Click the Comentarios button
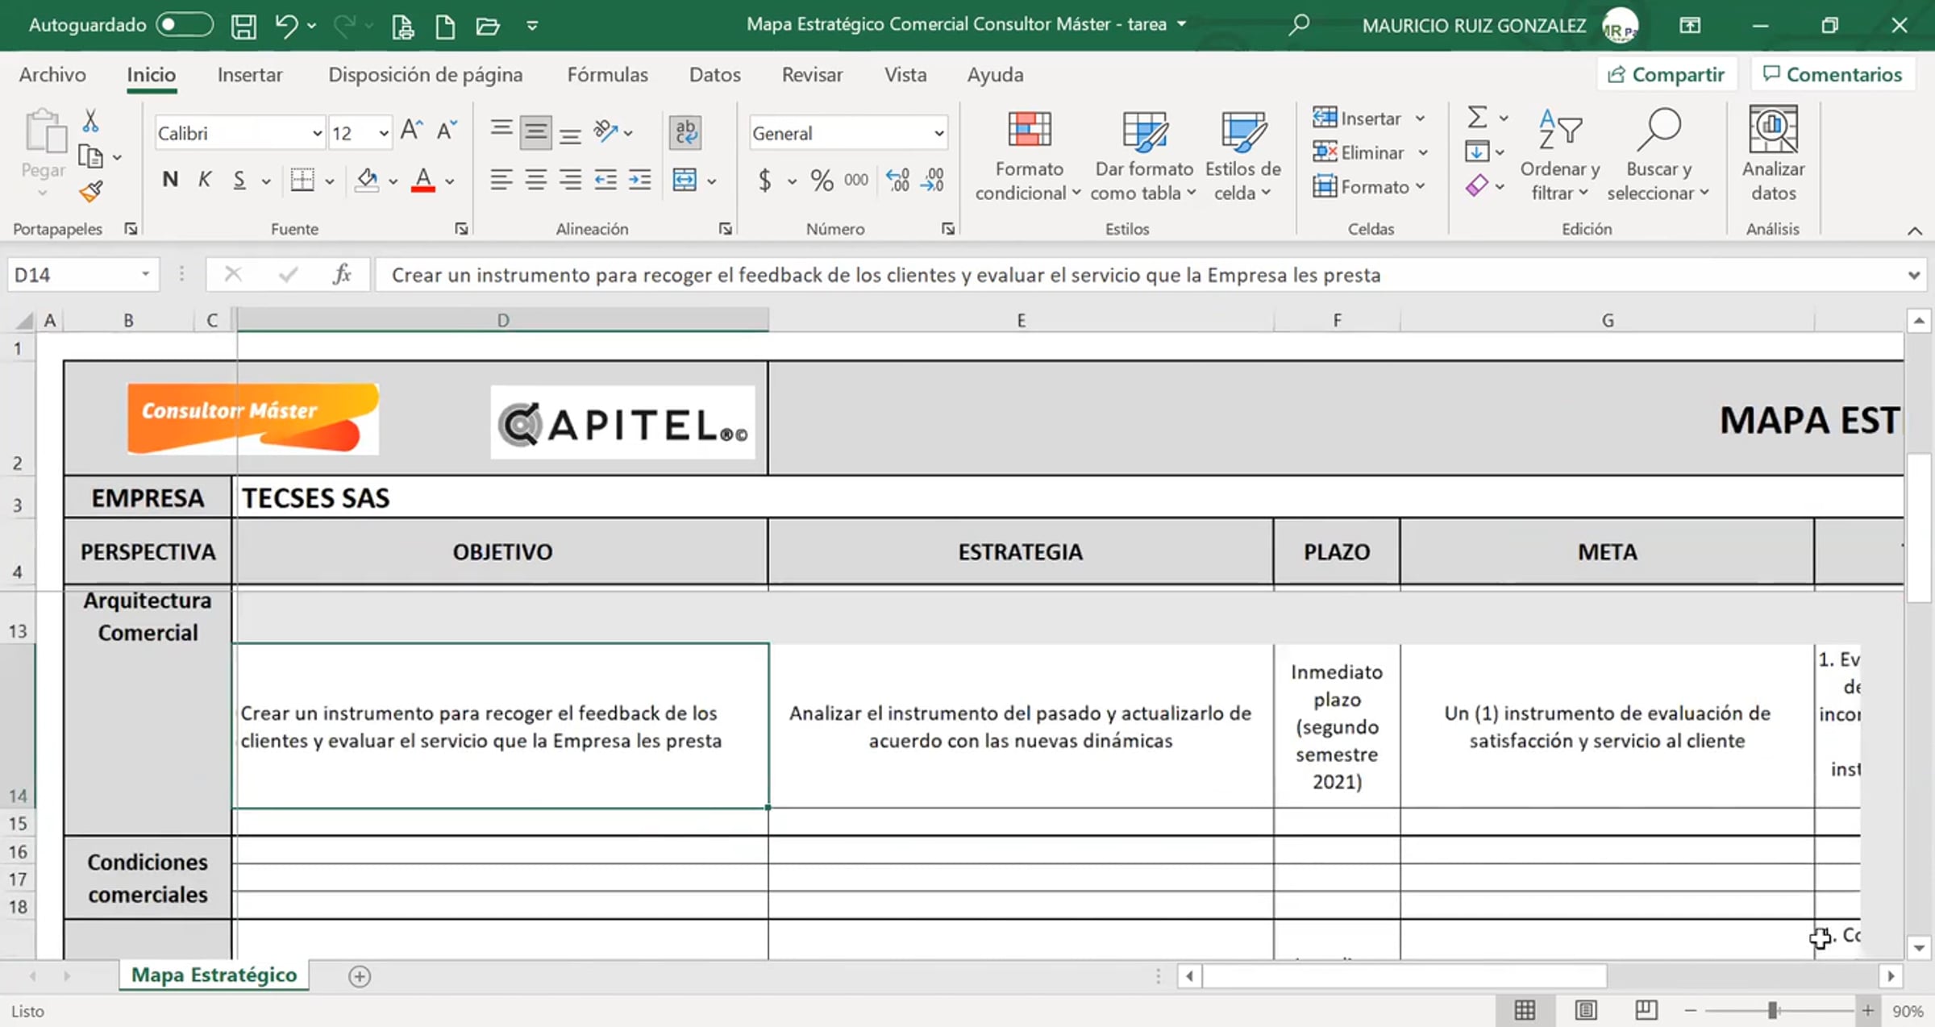The width and height of the screenshot is (1935, 1027). [1833, 74]
